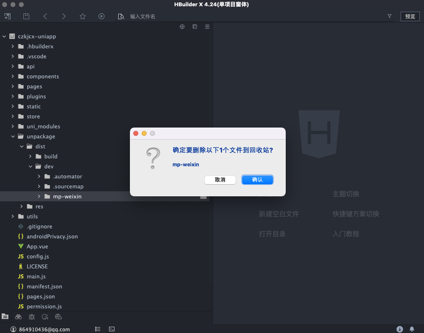Open the project manager view icon
The image size is (424, 333).
[5, 317]
